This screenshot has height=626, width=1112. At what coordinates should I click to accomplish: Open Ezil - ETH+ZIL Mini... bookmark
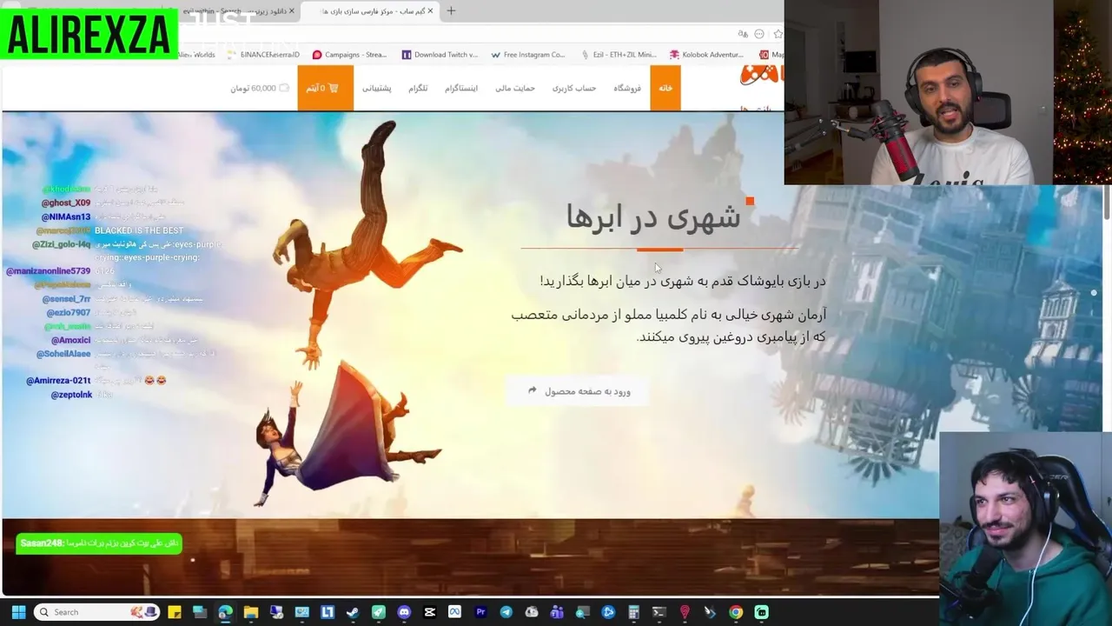pos(619,55)
